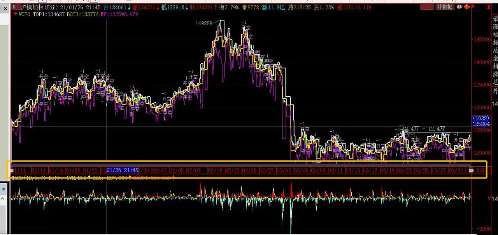
Task: Select the 01/14 date on time axis
Action: [39, 170]
